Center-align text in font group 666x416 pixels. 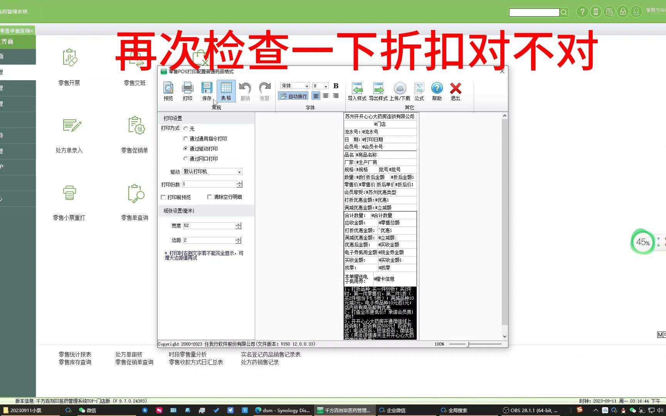326,96
